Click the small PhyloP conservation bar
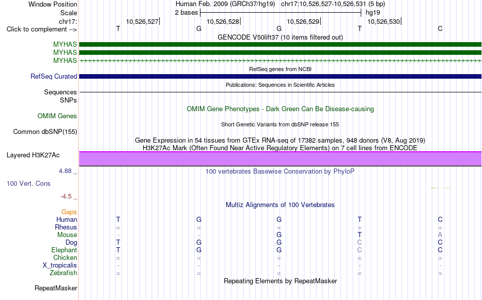This screenshot has width=482, height=300. click(440, 188)
